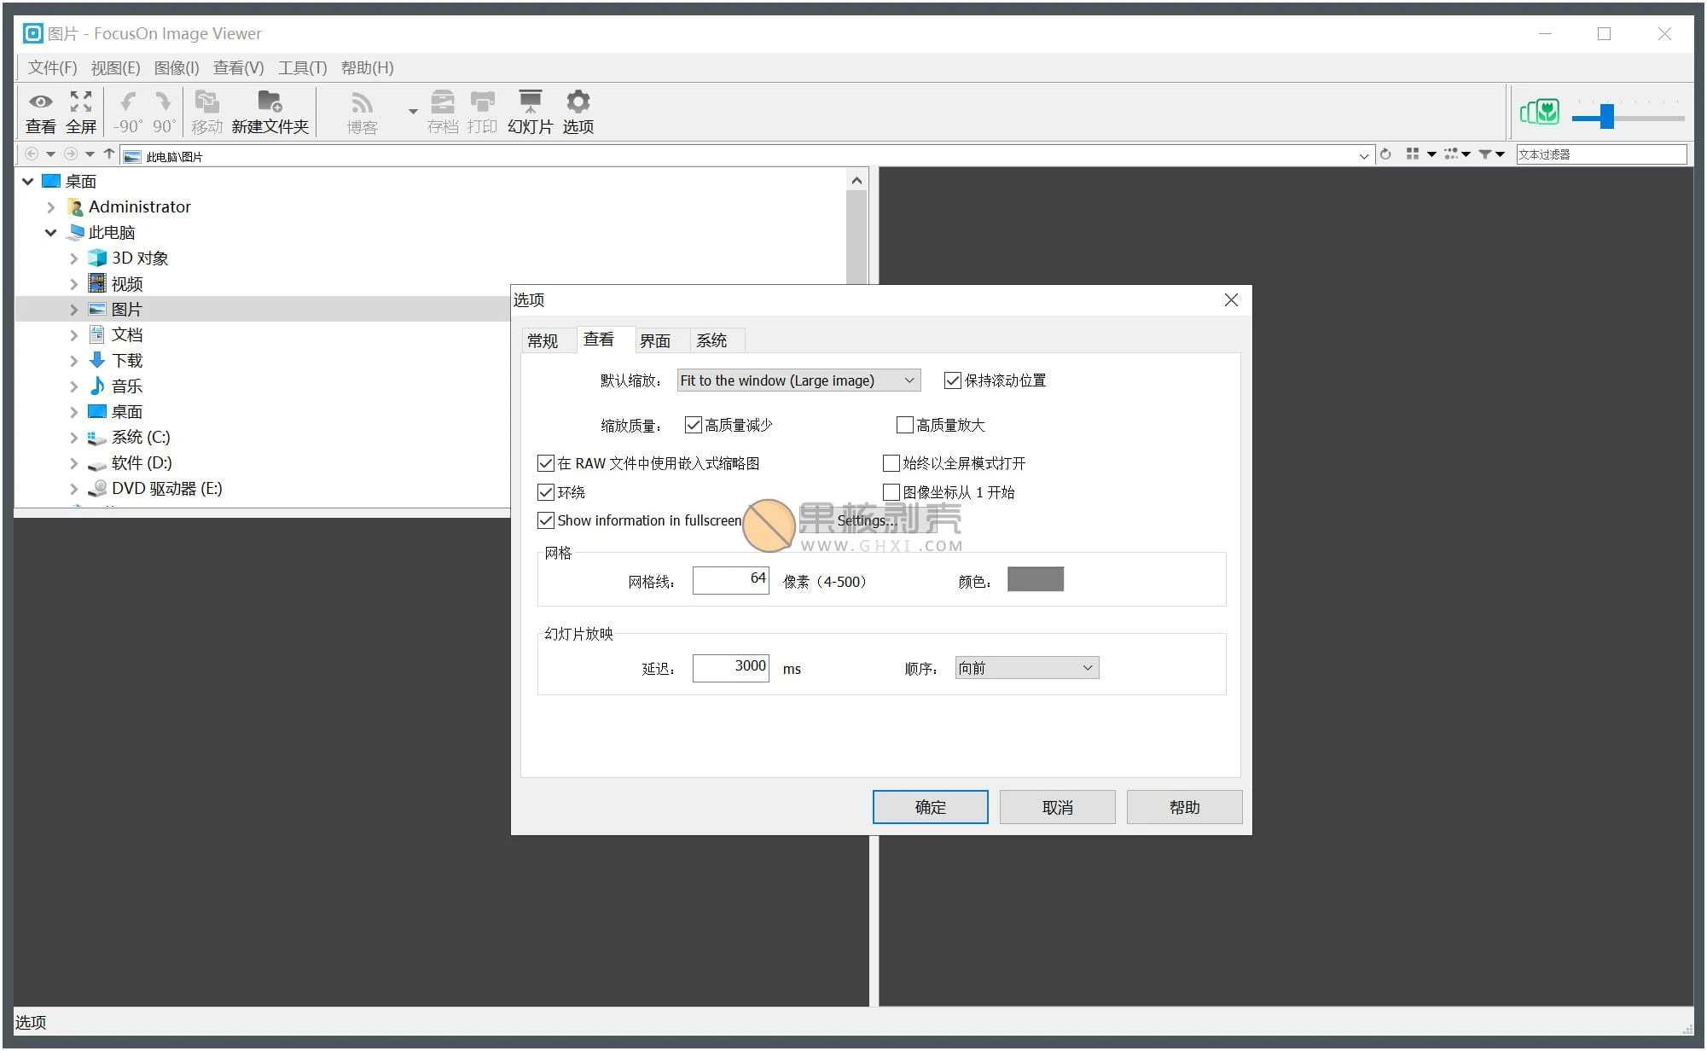Screen dimensions: 1707x1051
Task: Uncheck Show information in fullscreen
Action: click(x=546, y=520)
